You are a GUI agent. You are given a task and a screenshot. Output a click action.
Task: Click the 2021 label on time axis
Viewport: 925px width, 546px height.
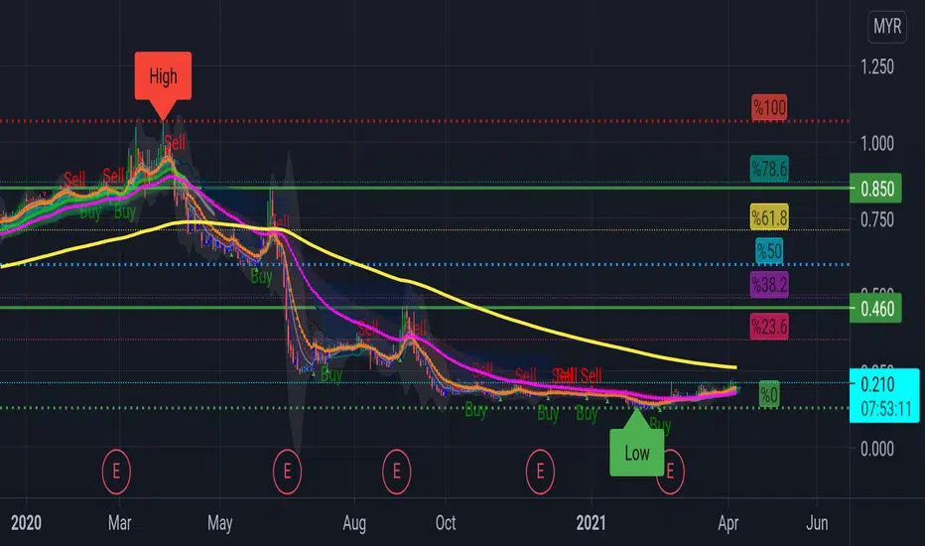coord(592,523)
